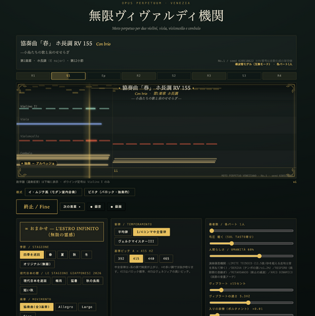The width and height of the screenshot is (315, 316).
Task: Adjust the 人間らしさ UMANITÀ slider
Action: pos(251,256)
